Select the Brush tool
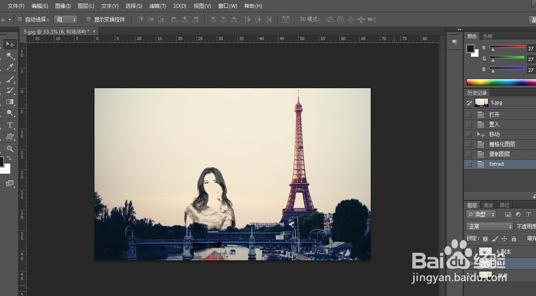This screenshot has height=296, width=536. 10,79
